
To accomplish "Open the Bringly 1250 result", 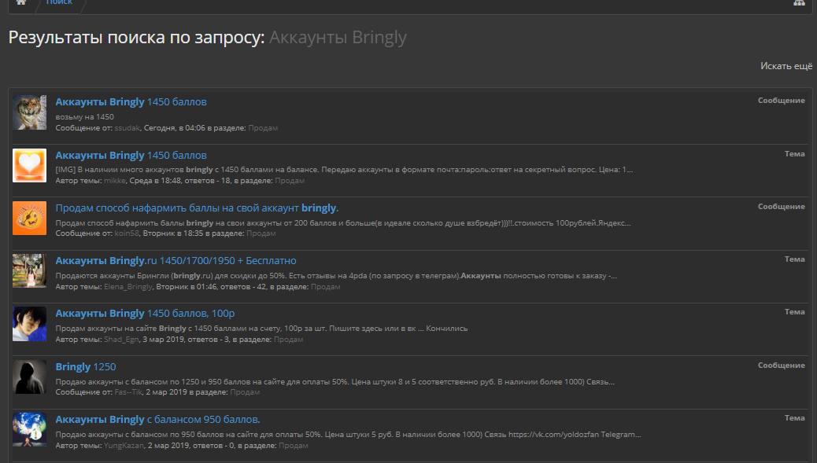I will [x=86, y=367].
